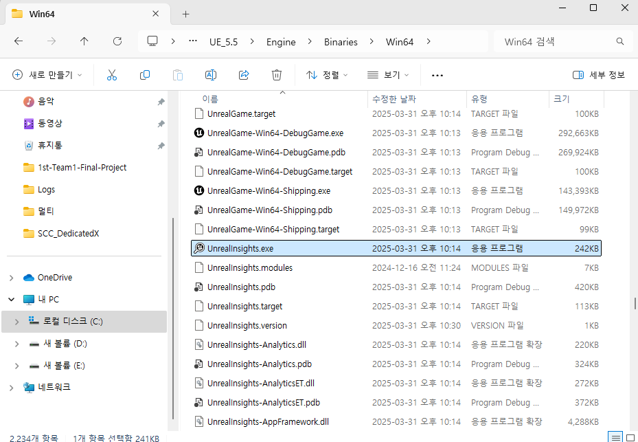Open the 보기 view dropdown
638x442 pixels.
(388, 75)
